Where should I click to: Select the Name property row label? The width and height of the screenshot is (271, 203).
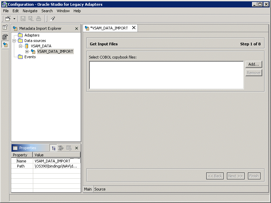[x=22, y=161]
